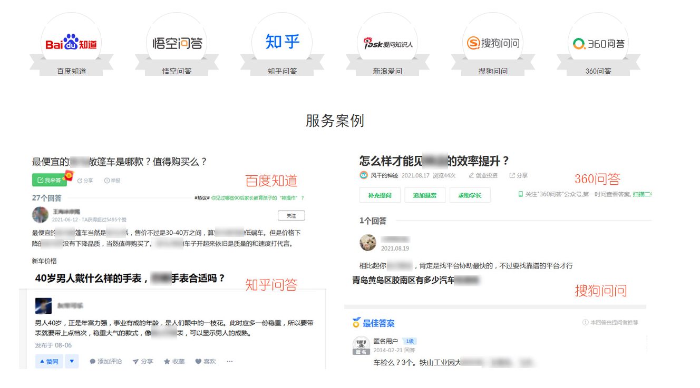Open the three-dot more options menu
The height and width of the screenshot is (388, 700).
click(230, 361)
